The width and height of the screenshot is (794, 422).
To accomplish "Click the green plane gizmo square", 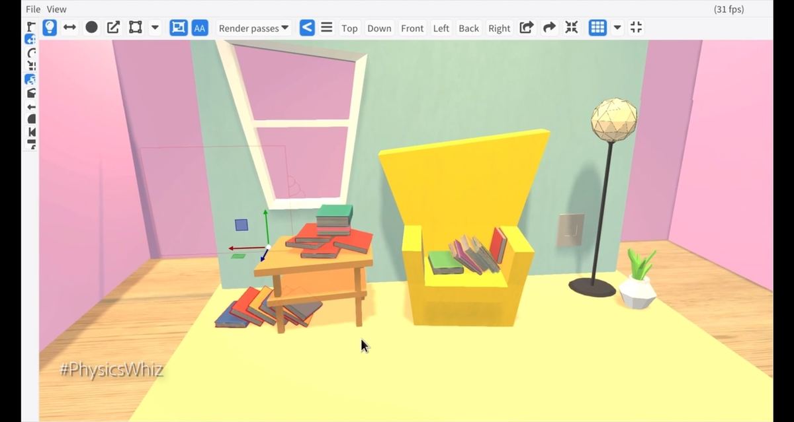I will pyautogui.click(x=239, y=256).
